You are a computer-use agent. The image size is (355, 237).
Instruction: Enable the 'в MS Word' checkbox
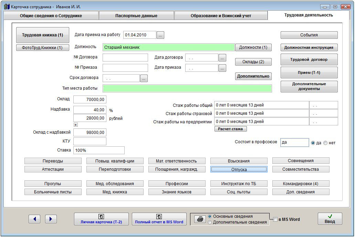coord(275,219)
